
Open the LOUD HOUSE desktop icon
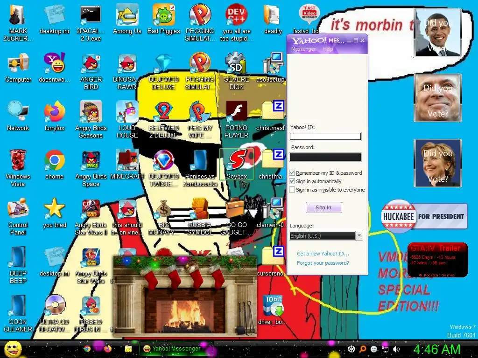tap(127, 120)
